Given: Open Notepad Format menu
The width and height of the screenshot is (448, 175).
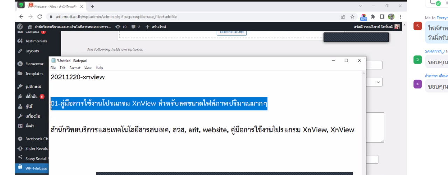Looking at the screenshot, I should coord(75,68).
